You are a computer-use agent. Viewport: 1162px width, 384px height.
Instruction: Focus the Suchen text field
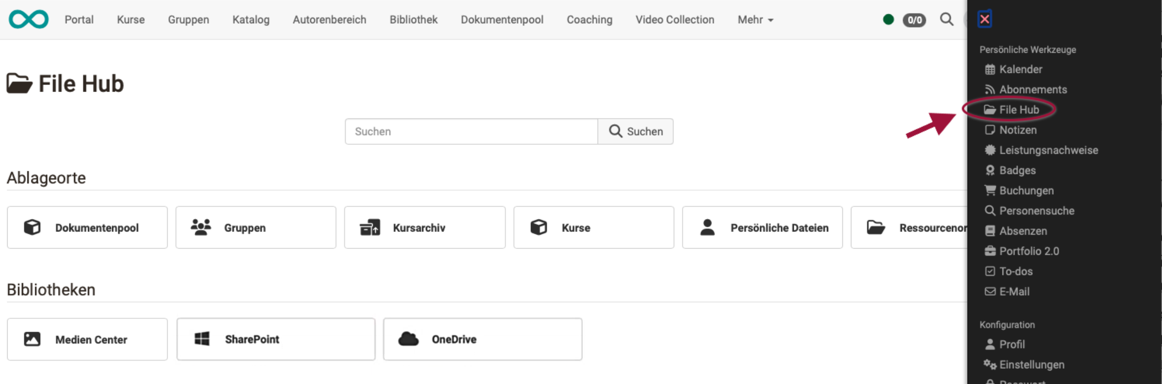[471, 131]
